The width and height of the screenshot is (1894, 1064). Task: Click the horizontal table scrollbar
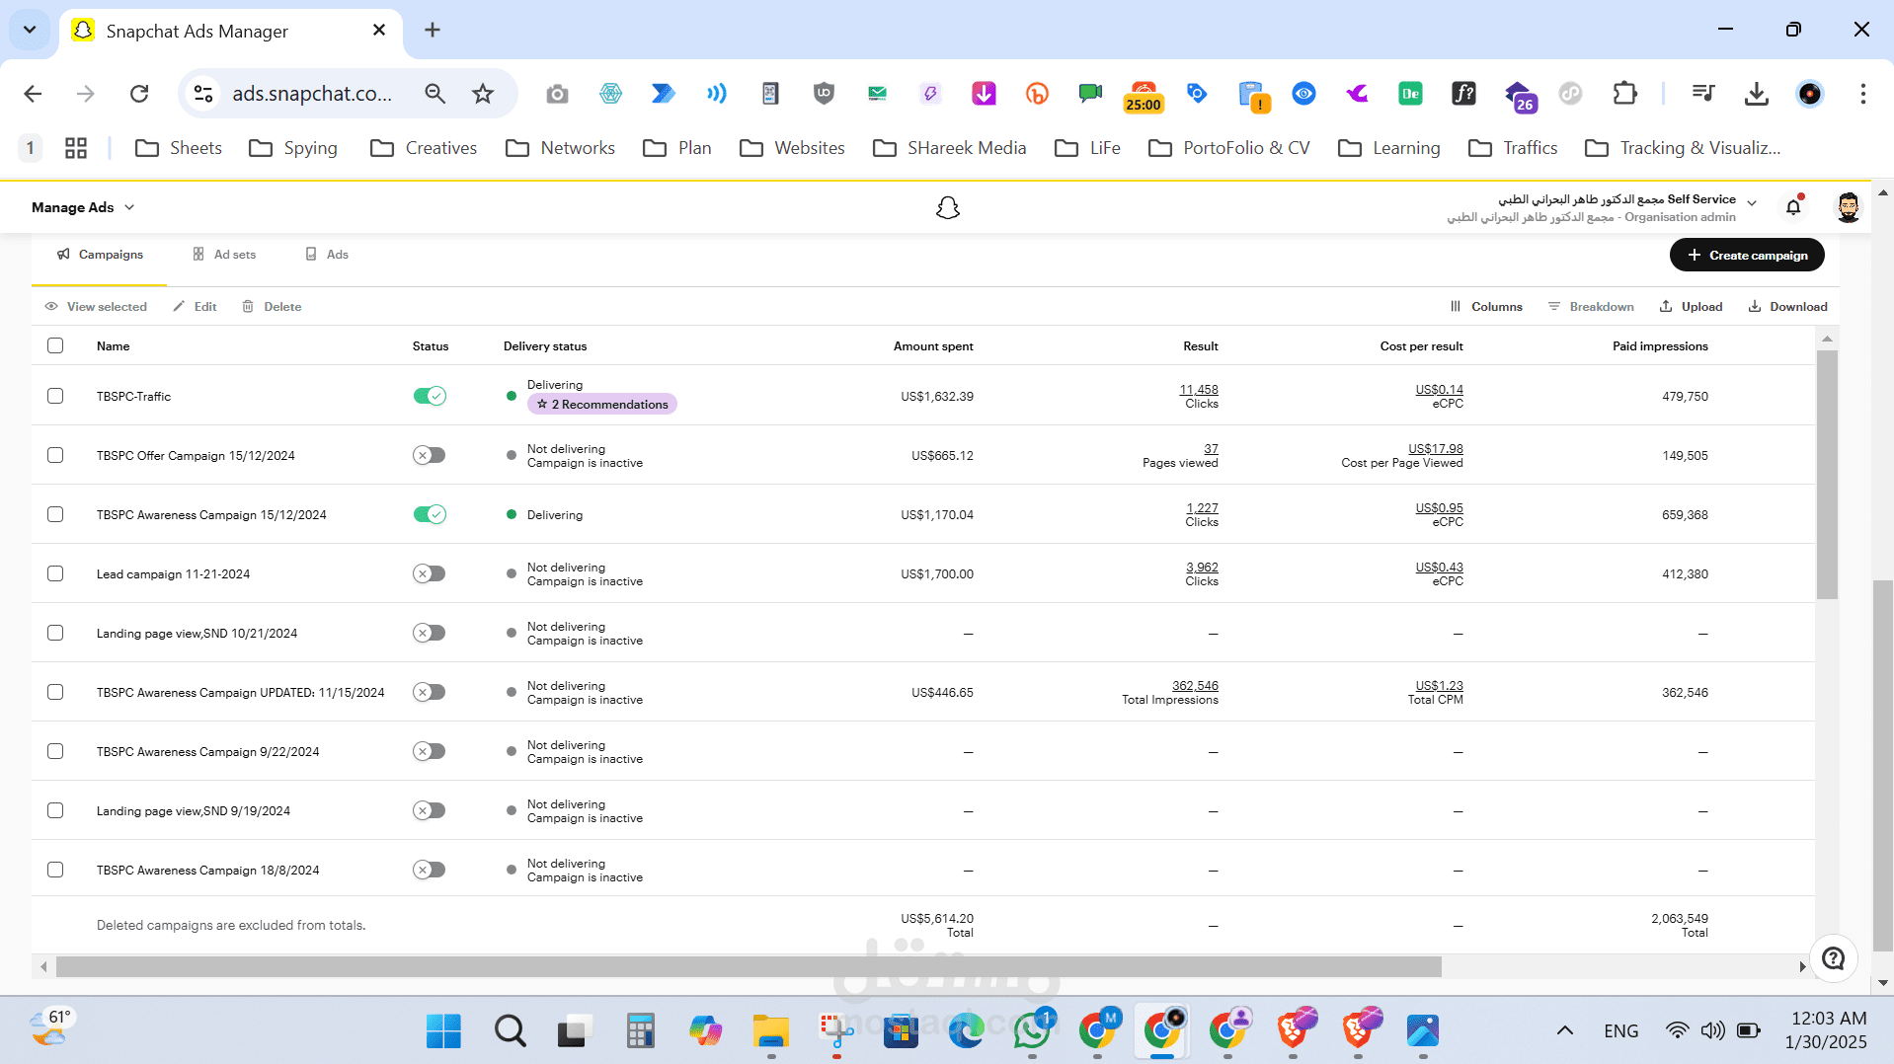[x=749, y=967]
